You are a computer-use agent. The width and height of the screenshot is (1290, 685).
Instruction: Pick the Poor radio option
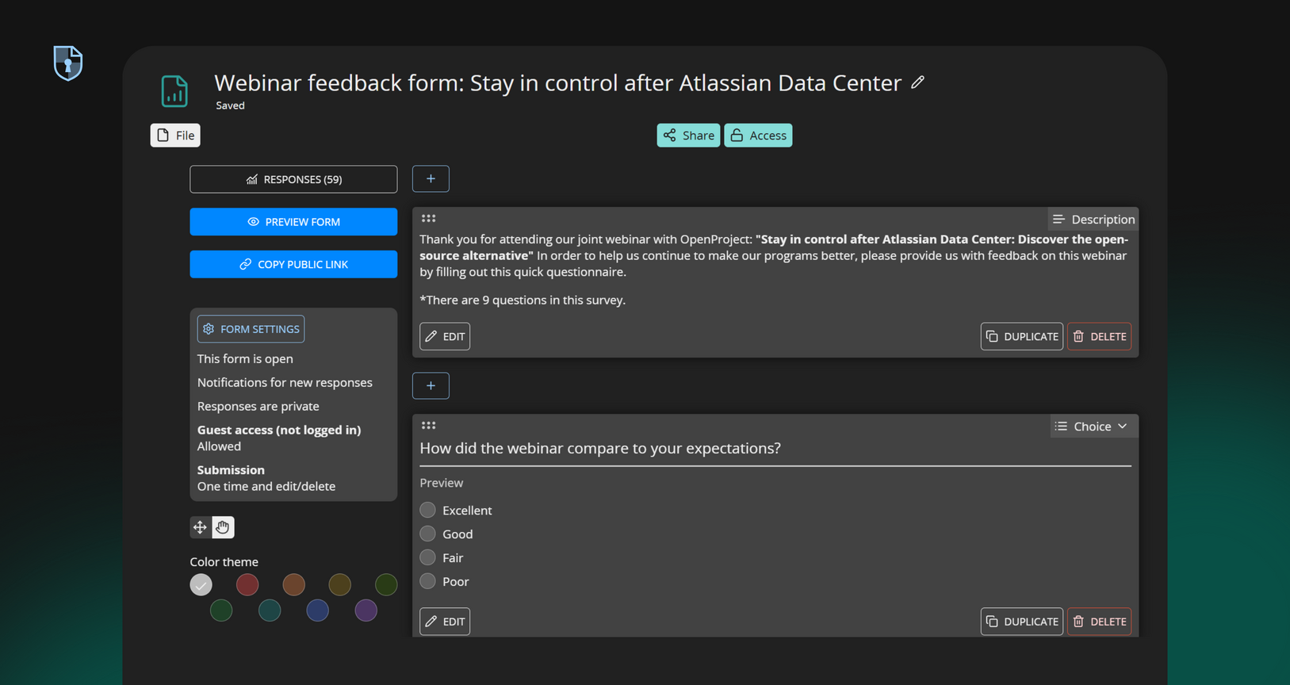coord(428,581)
